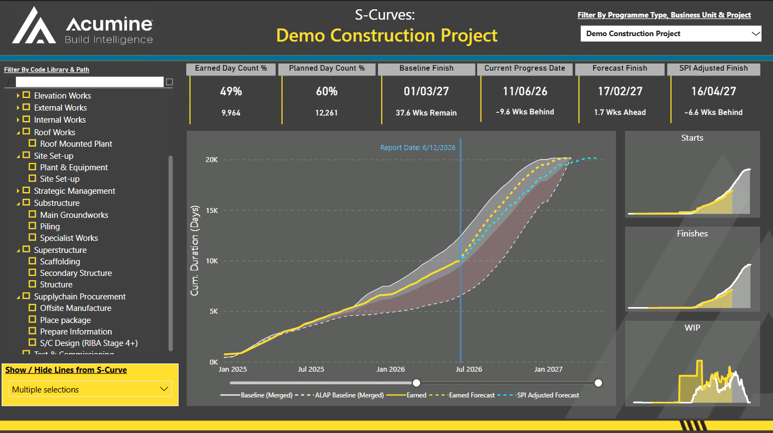Click the -9.6 Wks Behind text
Screen dimensions: 773x433
(x=525, y=112)
